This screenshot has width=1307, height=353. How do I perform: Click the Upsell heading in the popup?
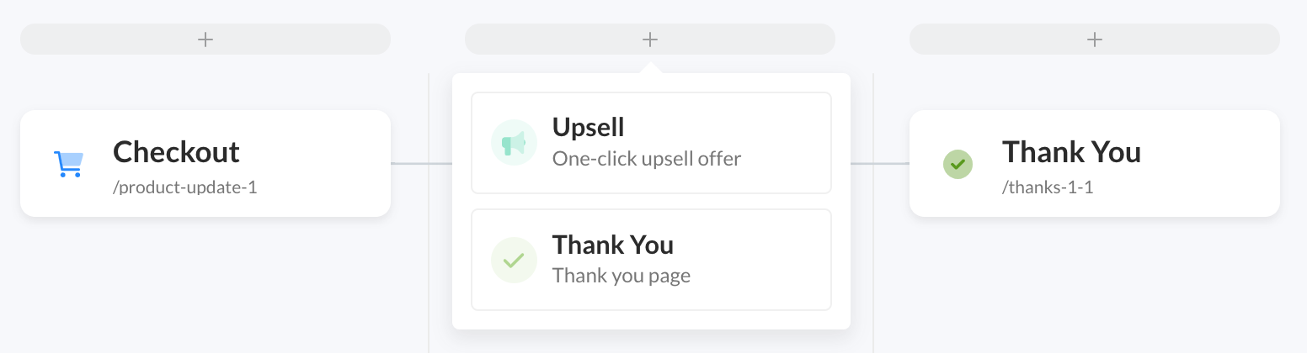pyautogui.click(x=589, y=127)
